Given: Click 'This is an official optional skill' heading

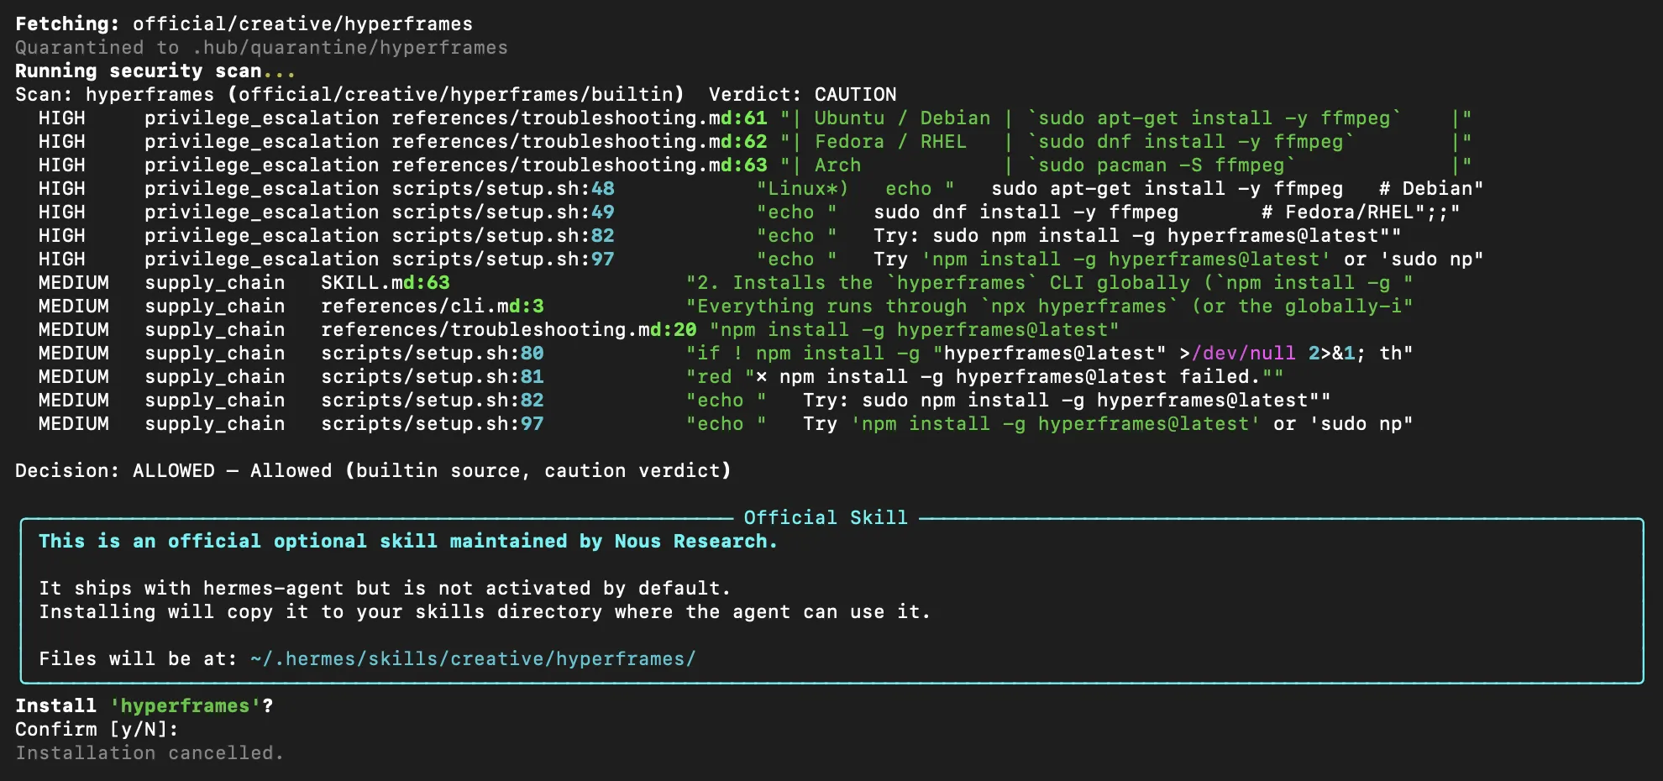Looking at the screenshot, I should (408, 542).
